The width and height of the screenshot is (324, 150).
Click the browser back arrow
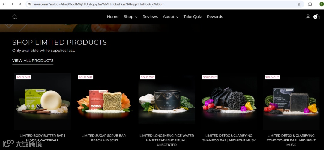click(x=4, y=4)
